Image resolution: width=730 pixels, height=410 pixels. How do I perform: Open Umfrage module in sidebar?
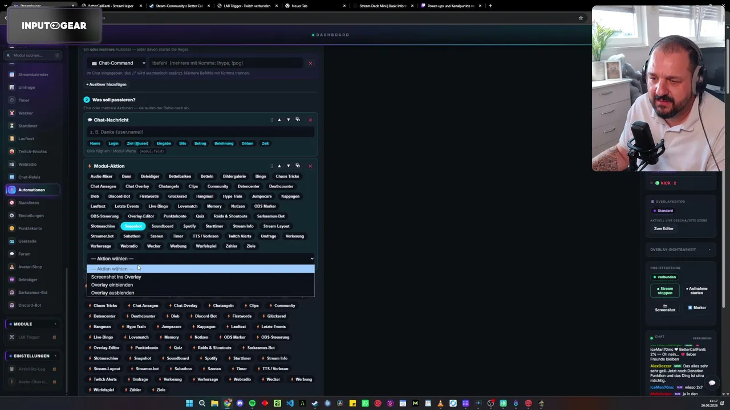26,87
